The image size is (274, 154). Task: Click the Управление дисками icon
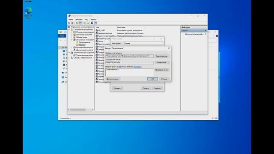tap(74, 55)
